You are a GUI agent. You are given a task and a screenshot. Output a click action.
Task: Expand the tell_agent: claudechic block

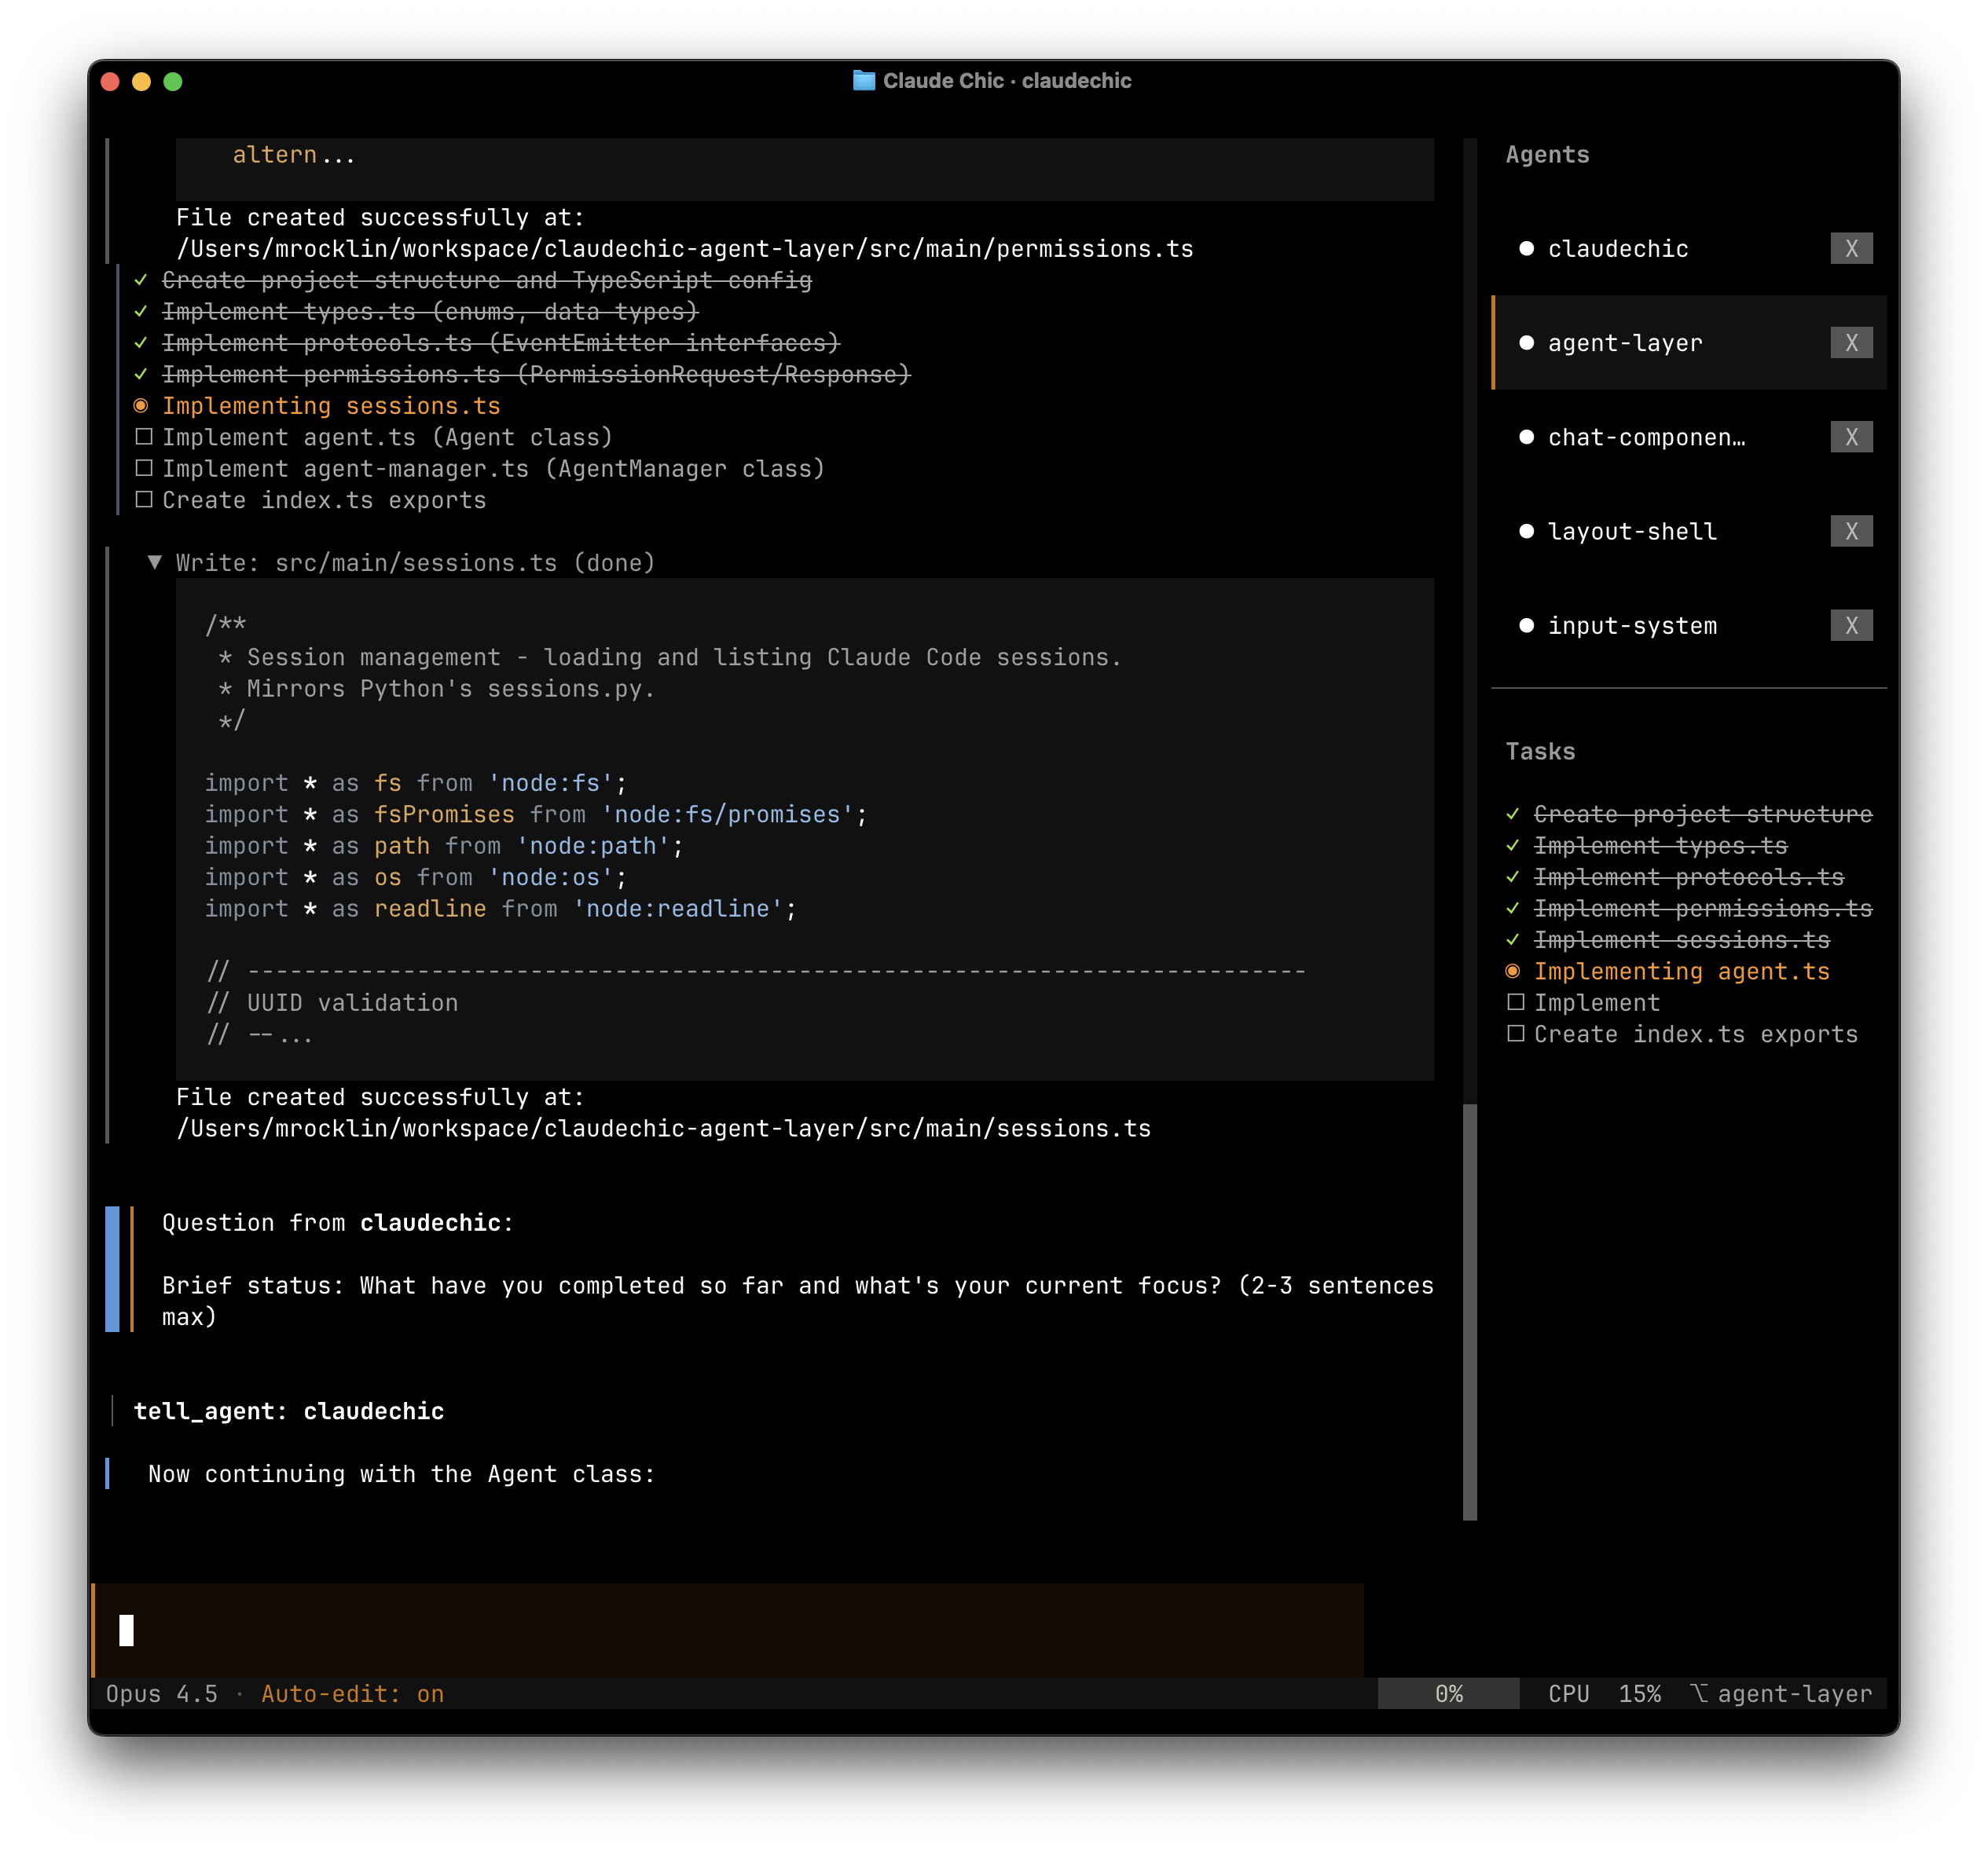[x=288, y=1411]
